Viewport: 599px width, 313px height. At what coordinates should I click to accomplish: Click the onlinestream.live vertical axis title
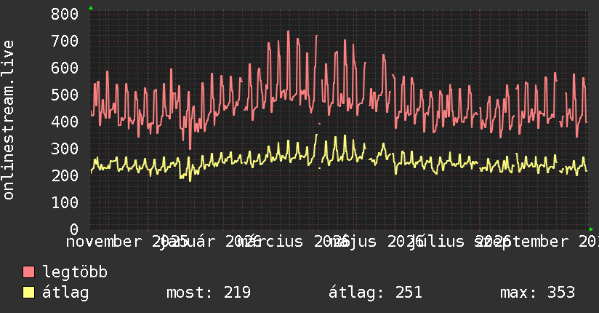point(9,120)
